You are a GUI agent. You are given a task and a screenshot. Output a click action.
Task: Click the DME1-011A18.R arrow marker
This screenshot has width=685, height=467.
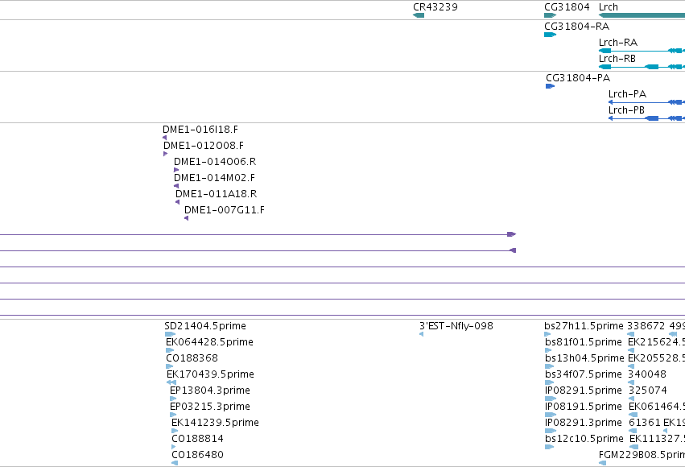pyautogui.click(x=177, y=202)
